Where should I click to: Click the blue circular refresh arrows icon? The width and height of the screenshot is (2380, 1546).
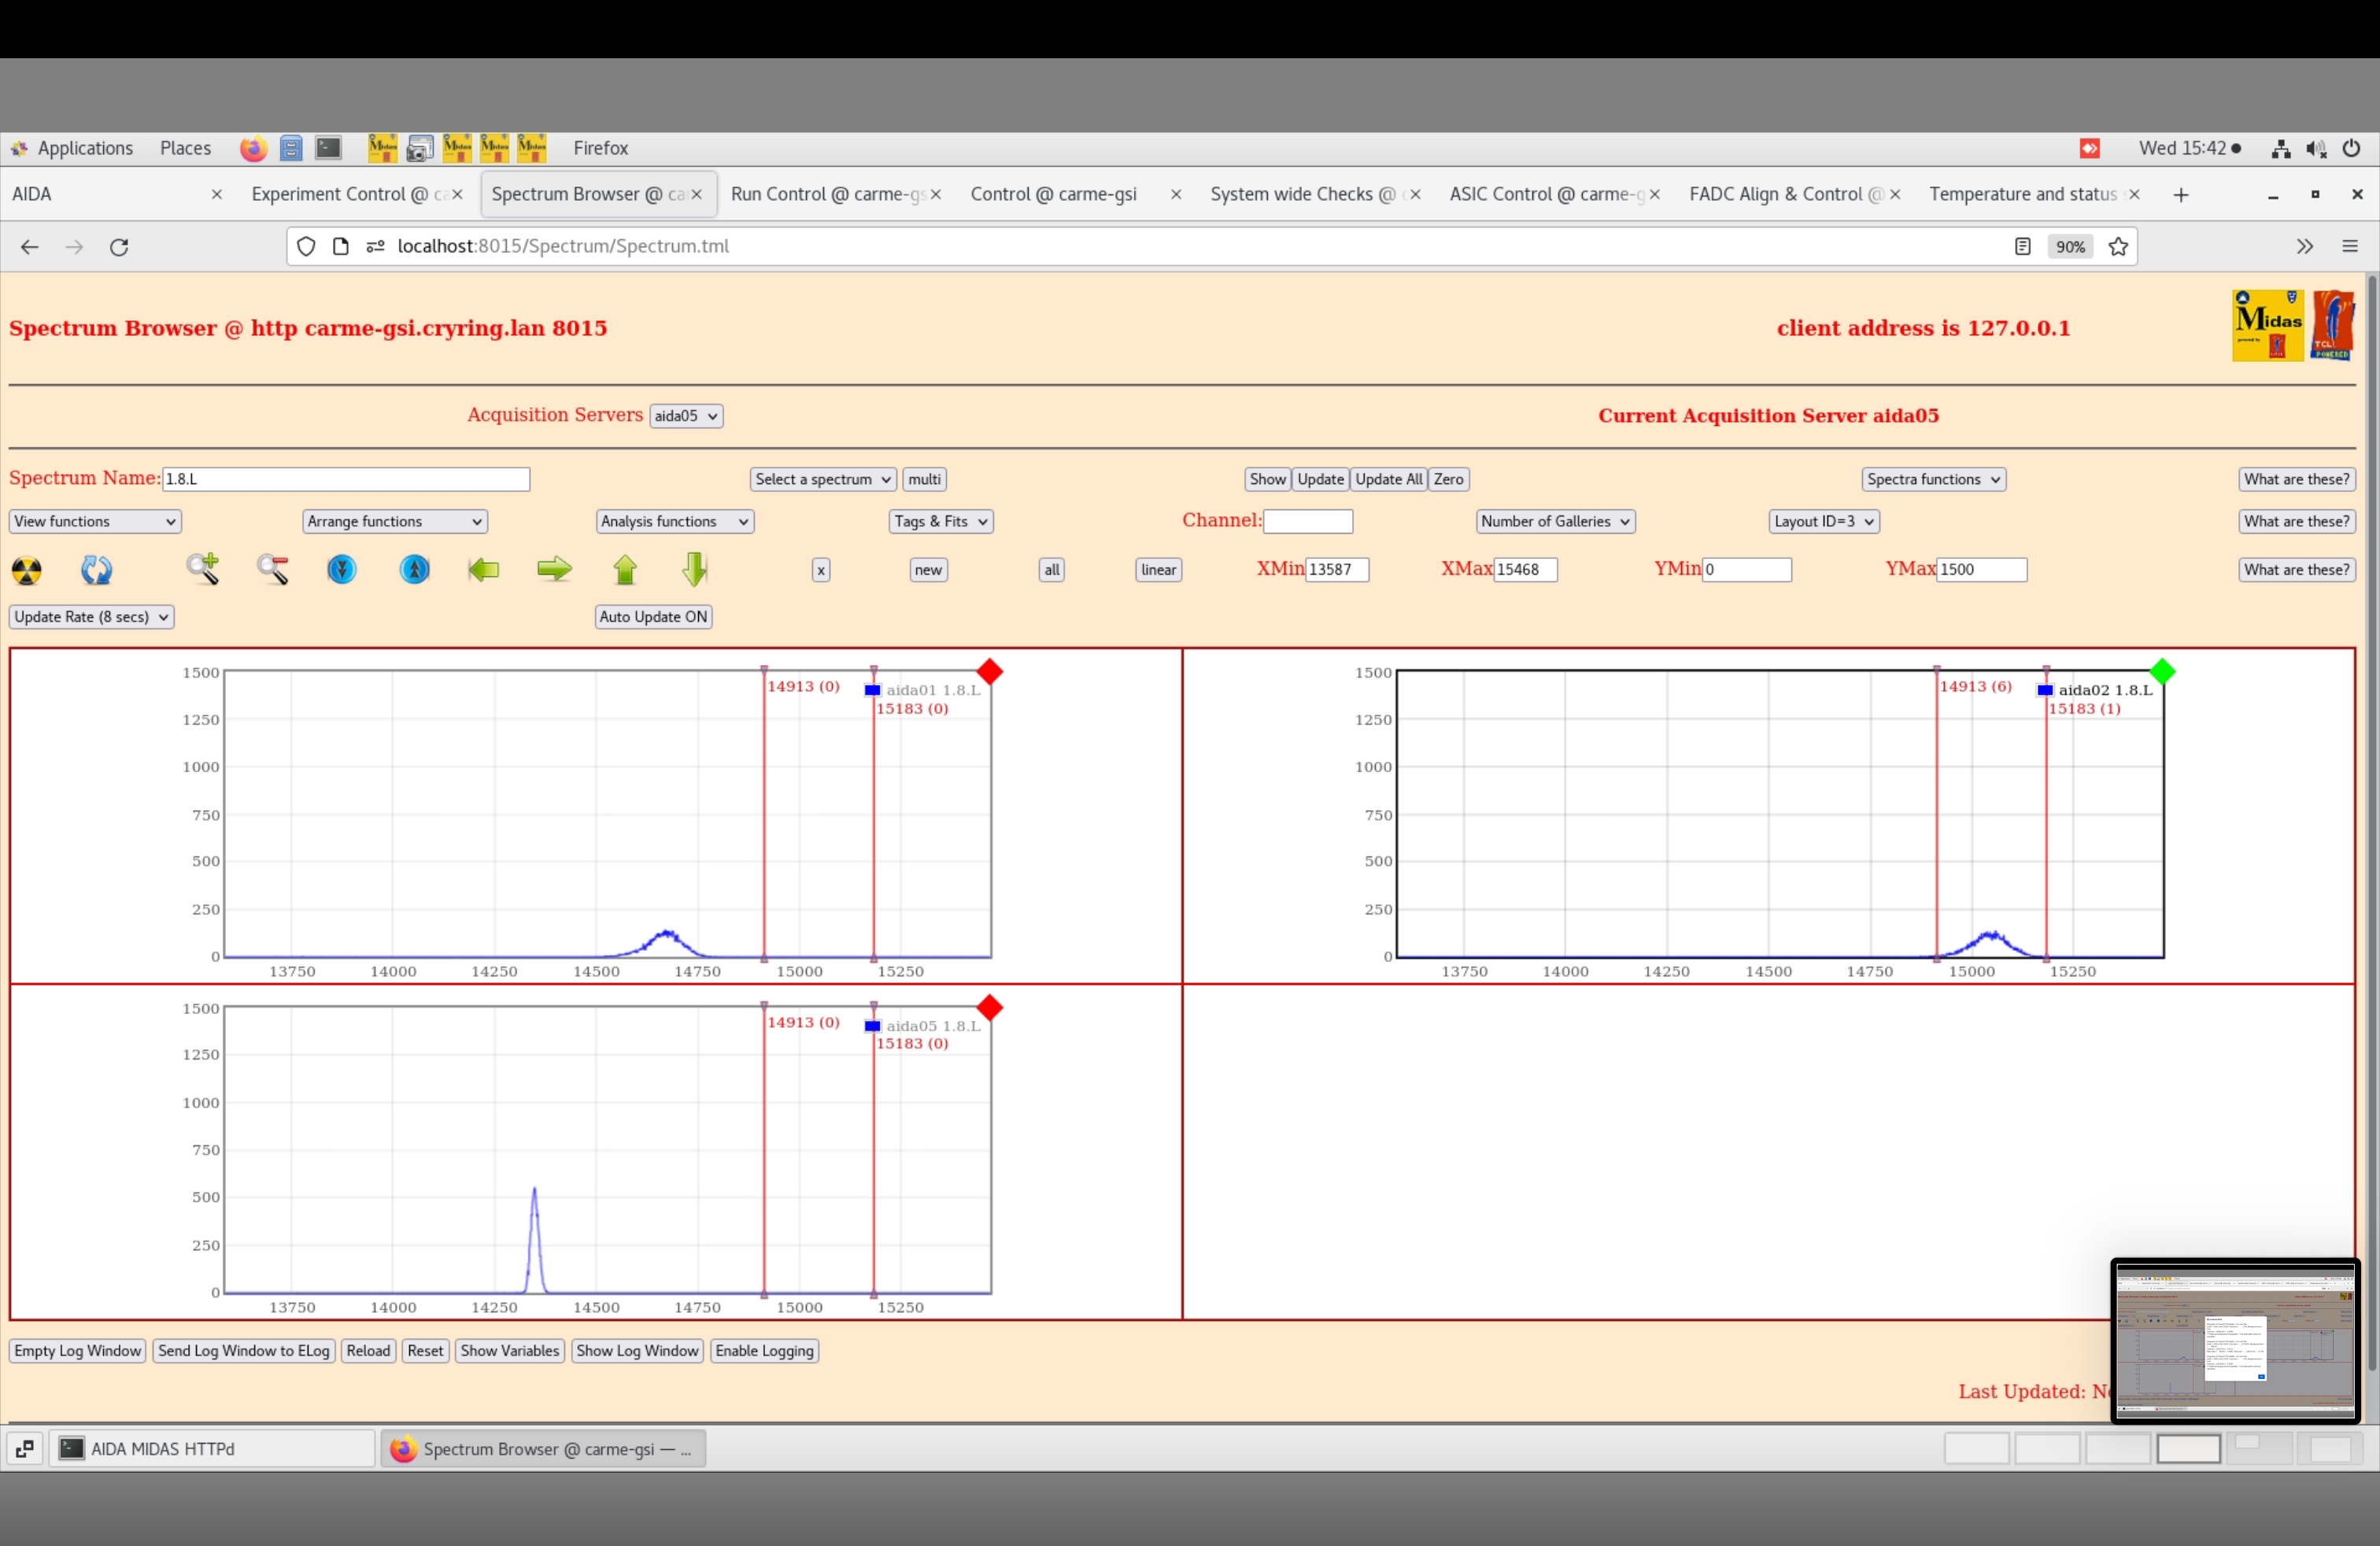click(96, 570)
